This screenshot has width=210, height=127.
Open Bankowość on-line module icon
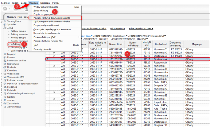pyautogui.click(x=5, y=60)
